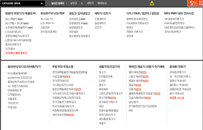
Task: Open 컴팩트/즉석/하이엔드 camera link
Action: pos(137,19)
